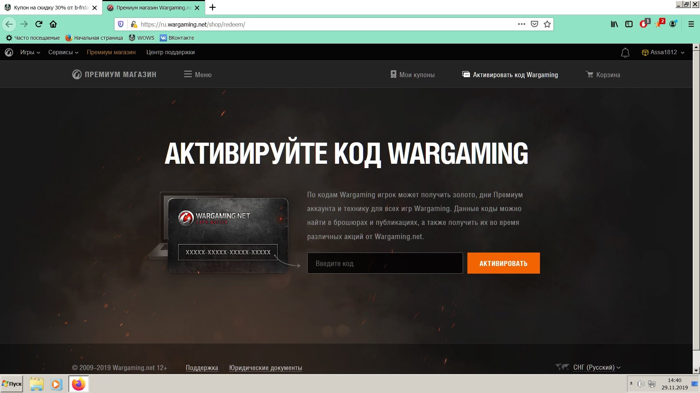The height and width of the screenshot is (393, 700).
Task: Click 'Активировать код Wargaming' link
Action: tap(510, 75)
